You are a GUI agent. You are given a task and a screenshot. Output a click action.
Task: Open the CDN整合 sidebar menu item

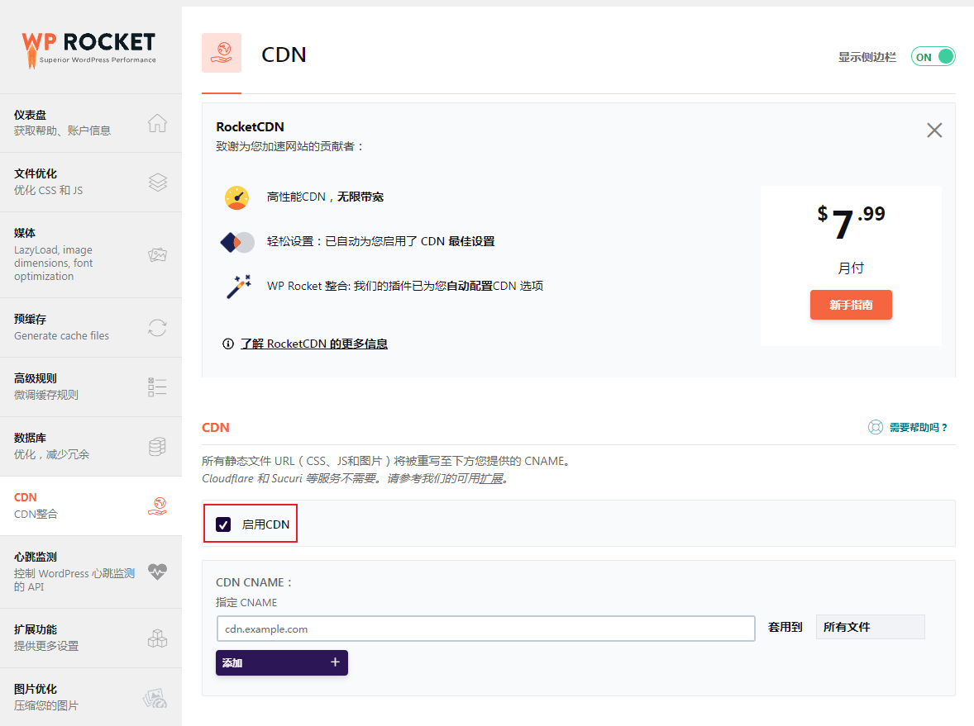pyautogui.click(x=90, y=505)
